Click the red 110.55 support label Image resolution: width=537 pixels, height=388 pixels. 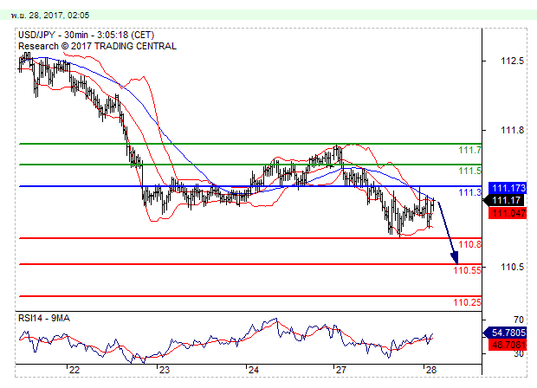468,270
